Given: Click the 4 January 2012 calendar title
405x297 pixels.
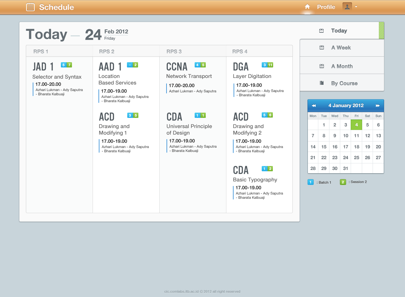Looking at the screenshot, I should tap(346, 105).
